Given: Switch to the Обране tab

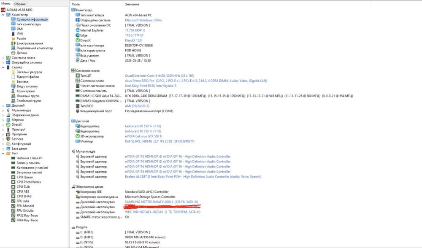Looking at the screenshot, I should point(20,4).
